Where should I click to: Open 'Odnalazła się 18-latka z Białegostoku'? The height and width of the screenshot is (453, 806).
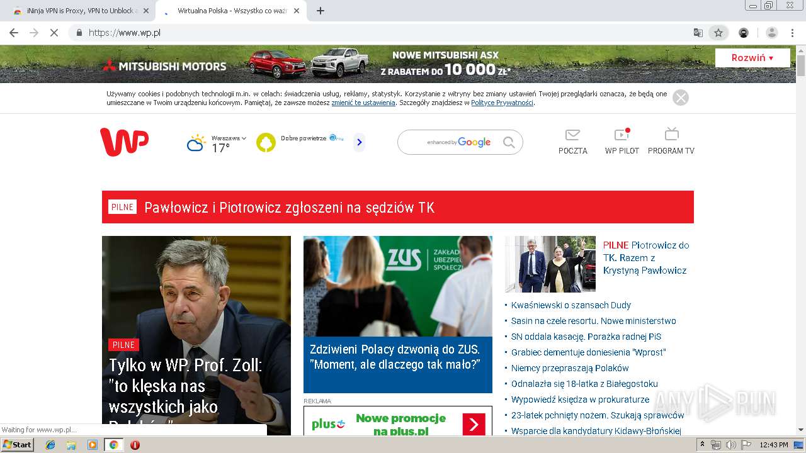584,384
